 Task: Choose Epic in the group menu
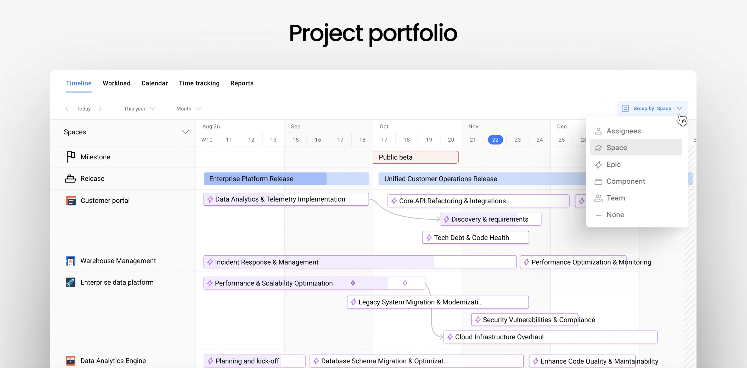click(x=636, y=164)
